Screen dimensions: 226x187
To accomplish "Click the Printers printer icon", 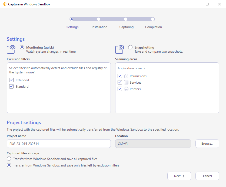I will [126, 89].
